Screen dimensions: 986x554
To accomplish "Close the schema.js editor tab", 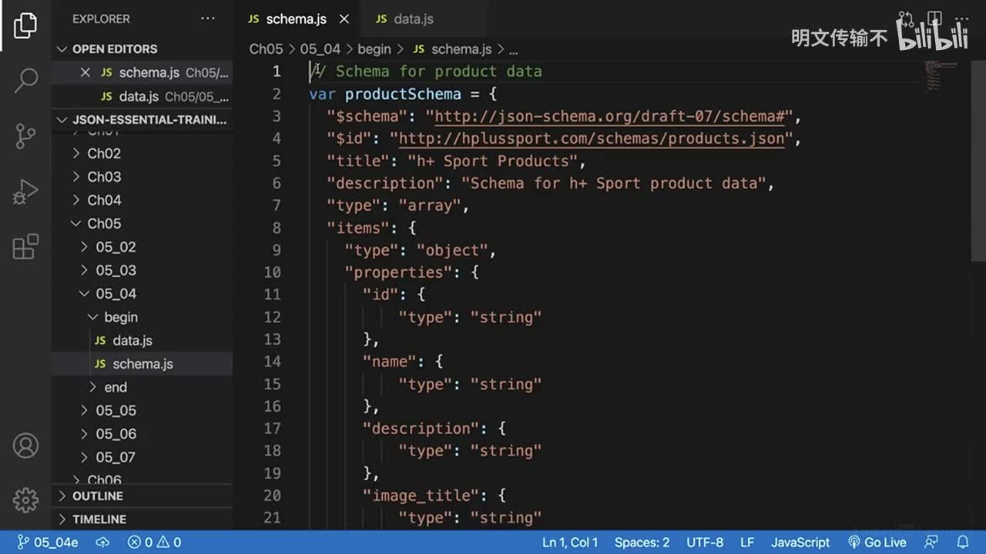I will click(344, 18).
